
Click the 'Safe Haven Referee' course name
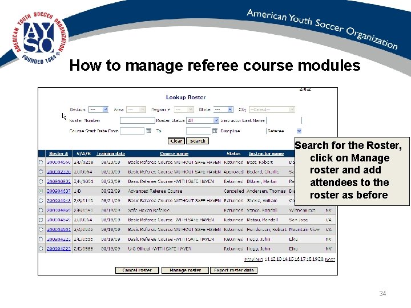click(148, 210)
